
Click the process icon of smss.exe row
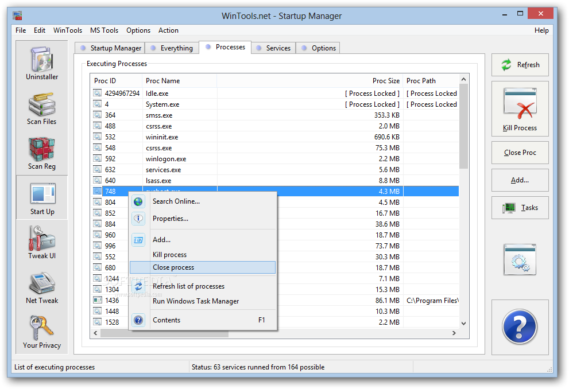click(x=97, y=115)
